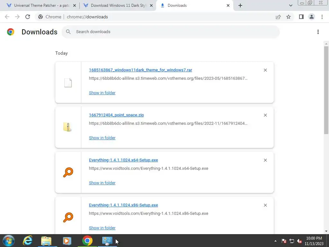Remove Everything x64 Setup from list
The height and width of the screenshot is (247, 329).
(265, 160)
